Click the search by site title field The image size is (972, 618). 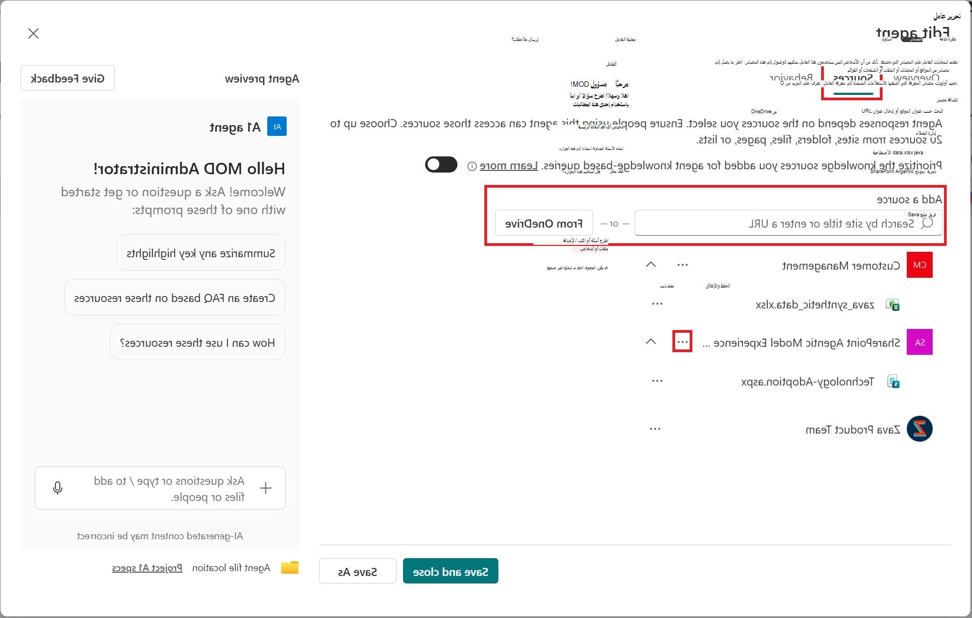coord(788,223)
